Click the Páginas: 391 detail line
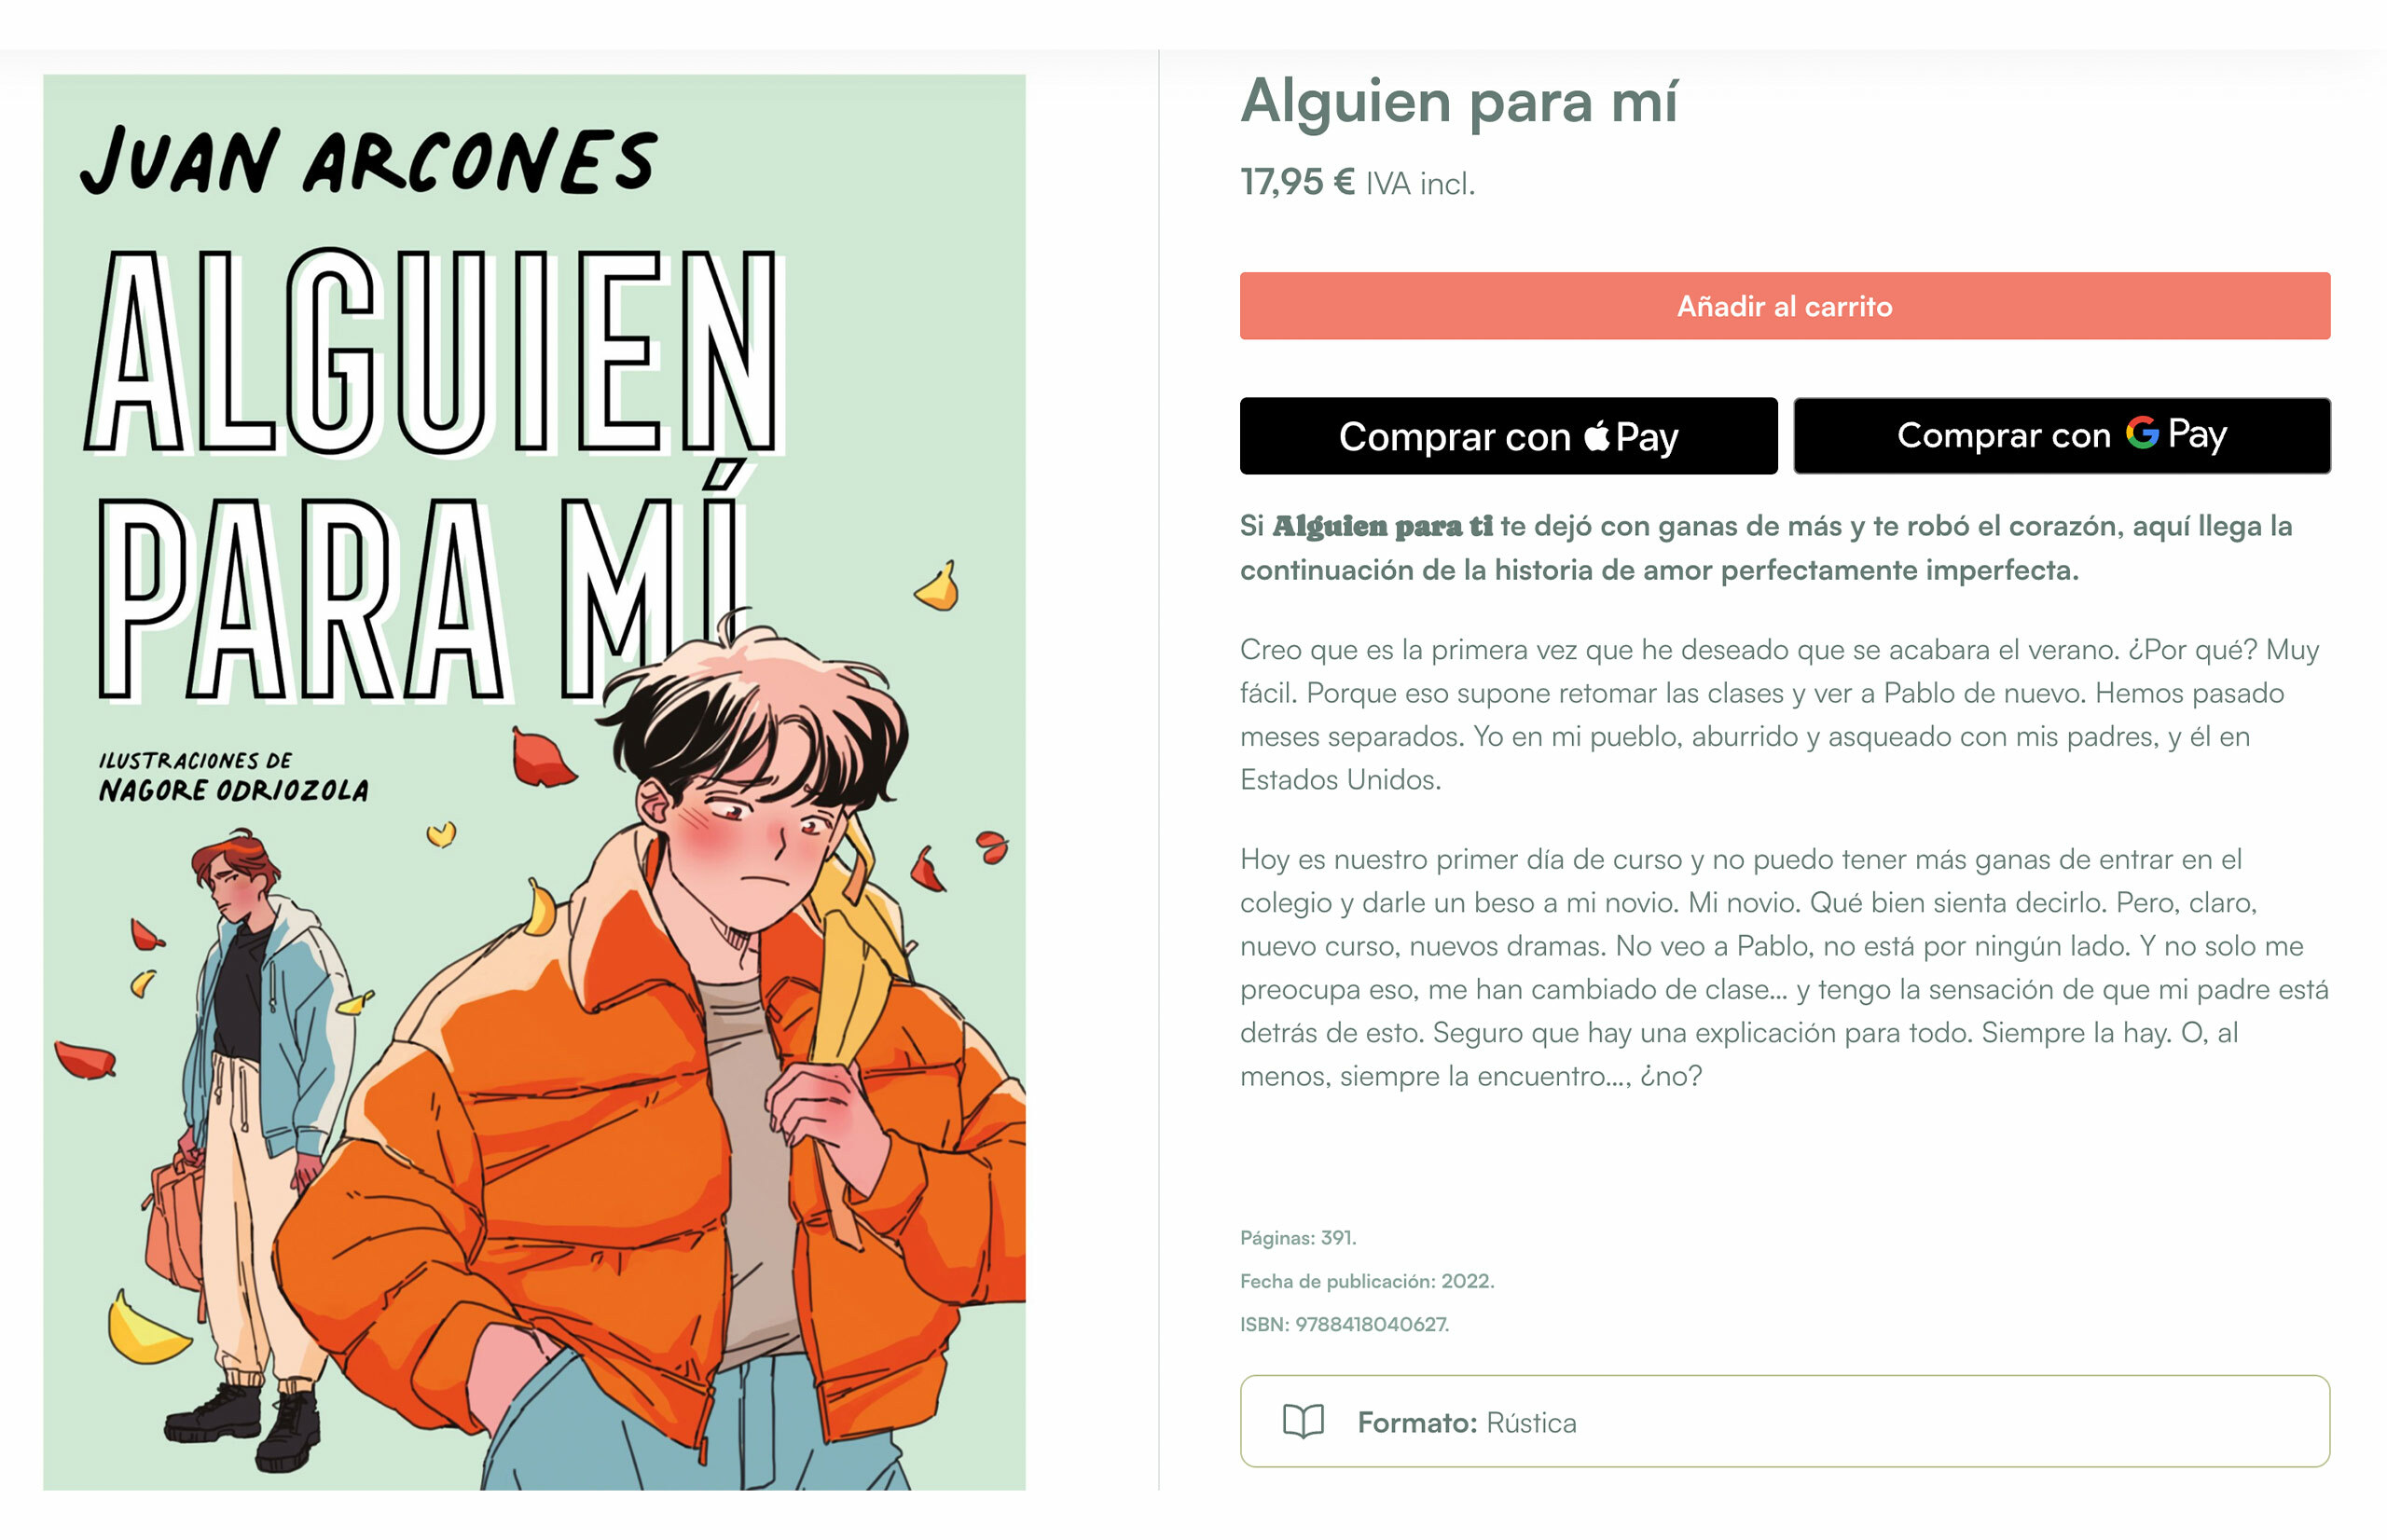 coord(1298,1238)
